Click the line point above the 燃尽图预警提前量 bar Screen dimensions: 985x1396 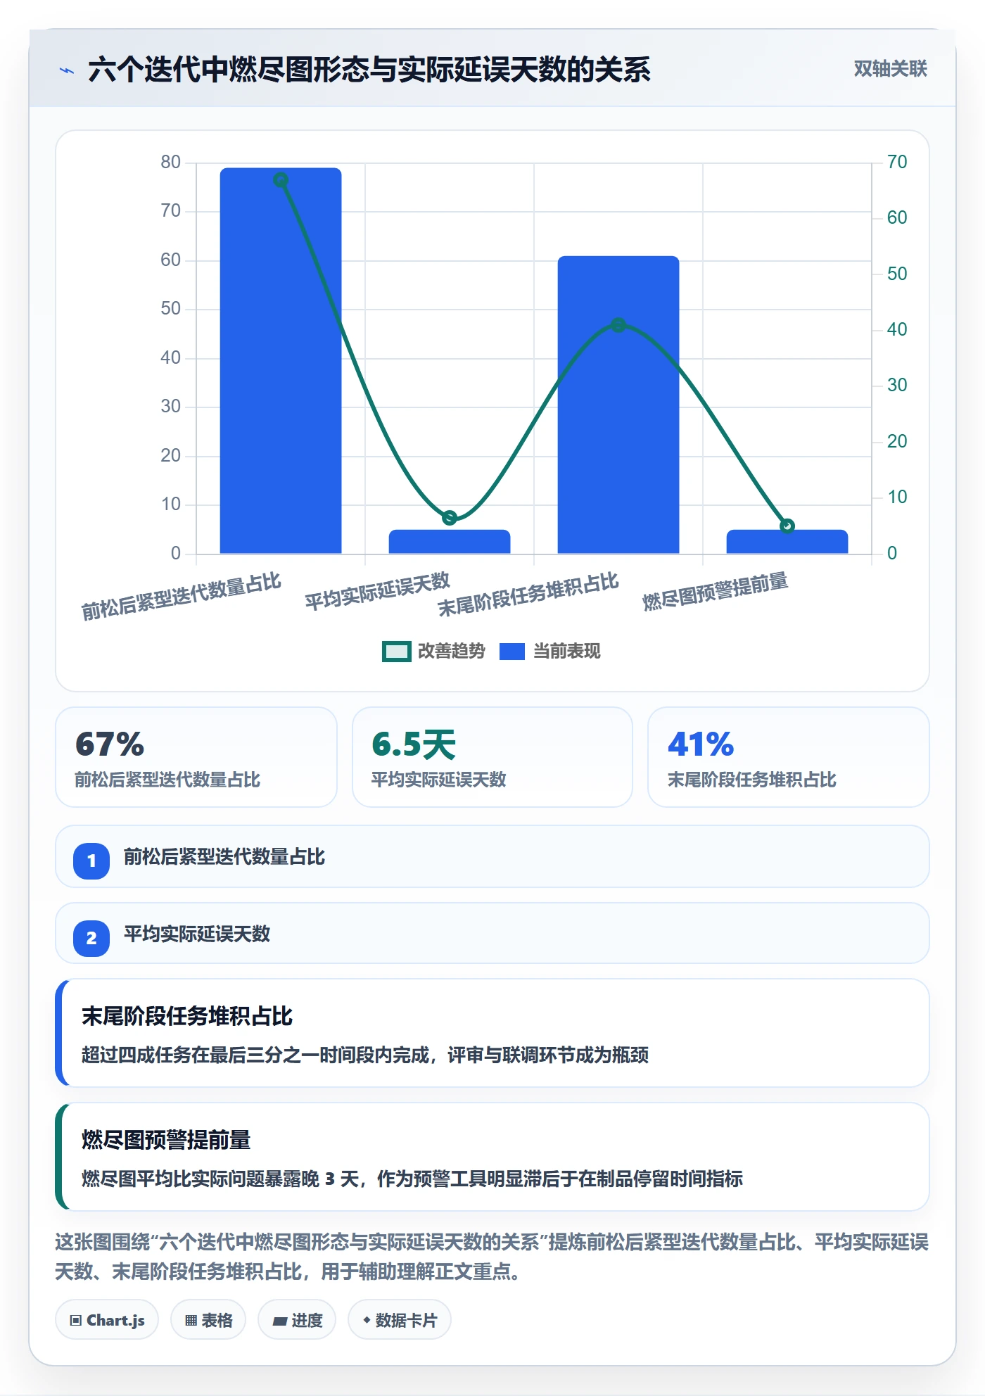tap(787, 526)
